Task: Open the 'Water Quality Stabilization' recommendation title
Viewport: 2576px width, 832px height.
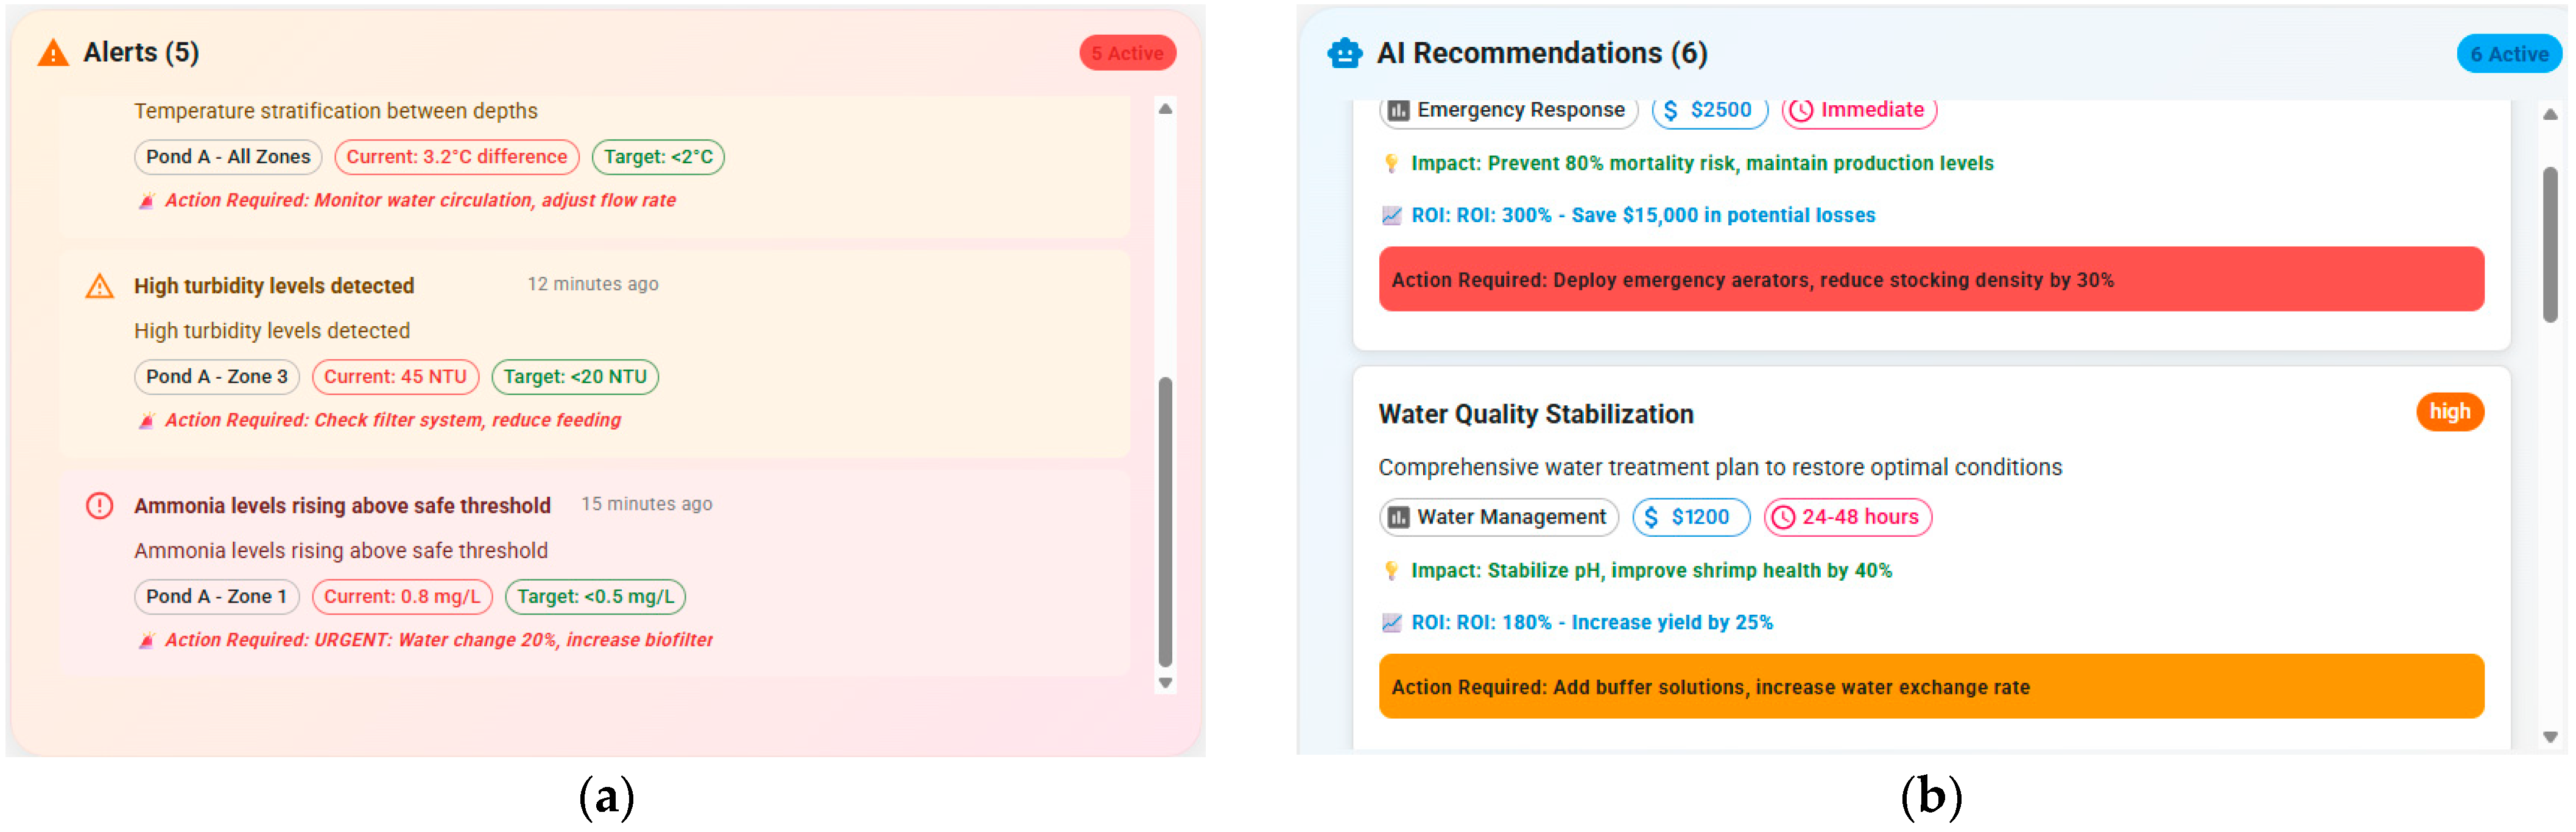Action: tap(1535, 414)
